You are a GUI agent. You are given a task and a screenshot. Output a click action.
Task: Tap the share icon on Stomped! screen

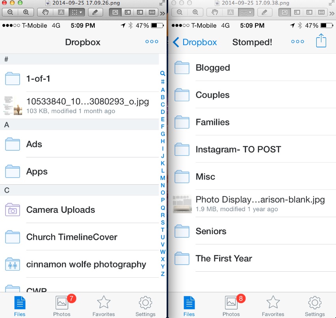coord(321,41)
